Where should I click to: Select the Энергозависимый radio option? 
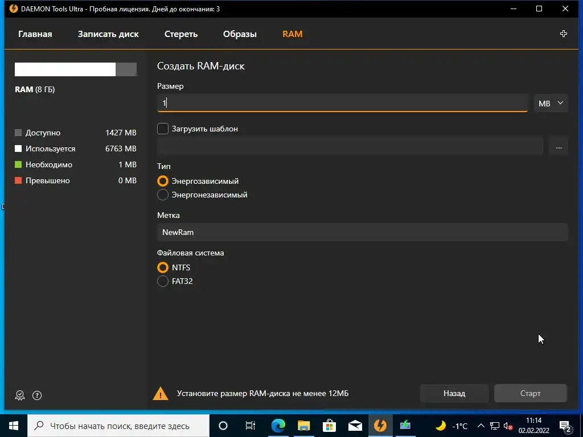point(162,181)
